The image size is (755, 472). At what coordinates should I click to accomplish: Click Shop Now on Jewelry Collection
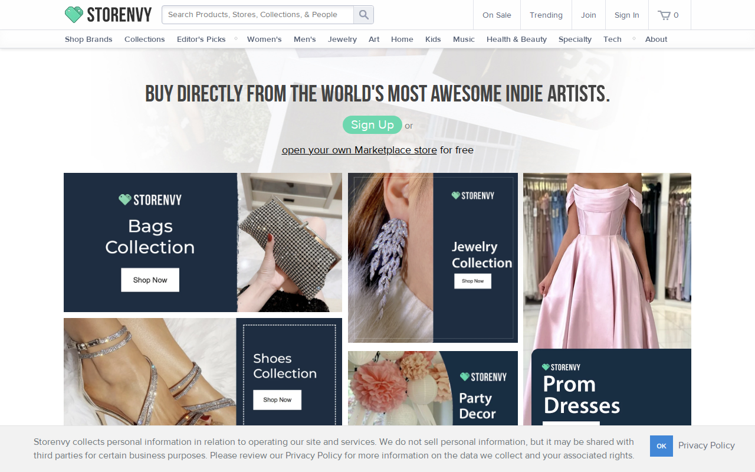click(x=472, y=281)
